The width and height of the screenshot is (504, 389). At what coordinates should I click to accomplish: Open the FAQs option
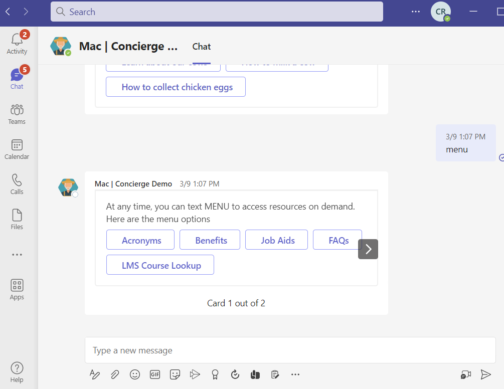[x=338, y=240]
